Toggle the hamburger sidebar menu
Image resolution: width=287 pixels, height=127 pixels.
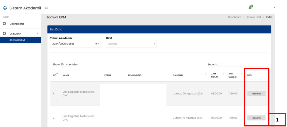point(46,8)
